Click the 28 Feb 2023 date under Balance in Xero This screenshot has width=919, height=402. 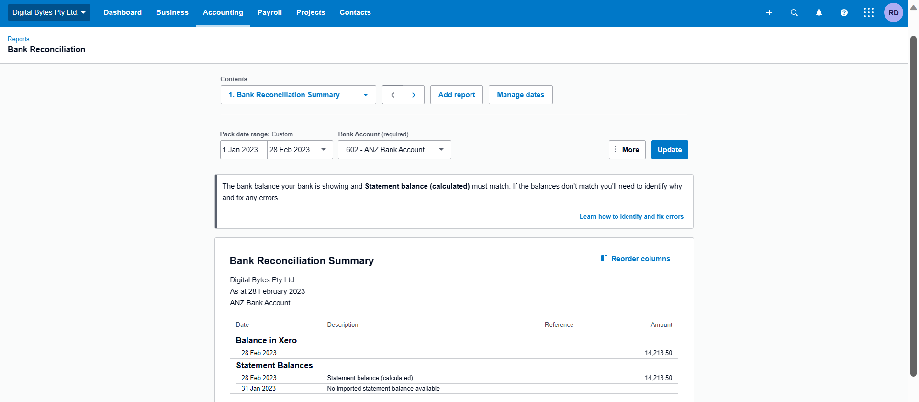pyautogui.click(x=259, y=353)
